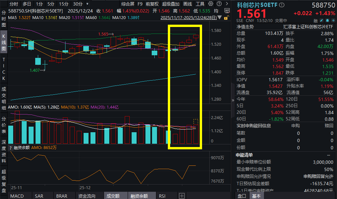Viewport: 337px width, 199px height.
Task: Enable 前复权 price adjustment mode
Action: click(x=152, y=4)
